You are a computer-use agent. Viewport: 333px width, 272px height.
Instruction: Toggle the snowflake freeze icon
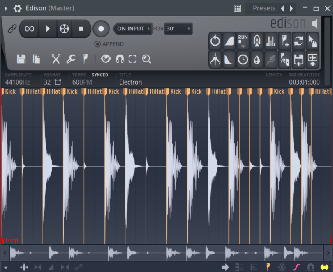click(x=282, y=267)
